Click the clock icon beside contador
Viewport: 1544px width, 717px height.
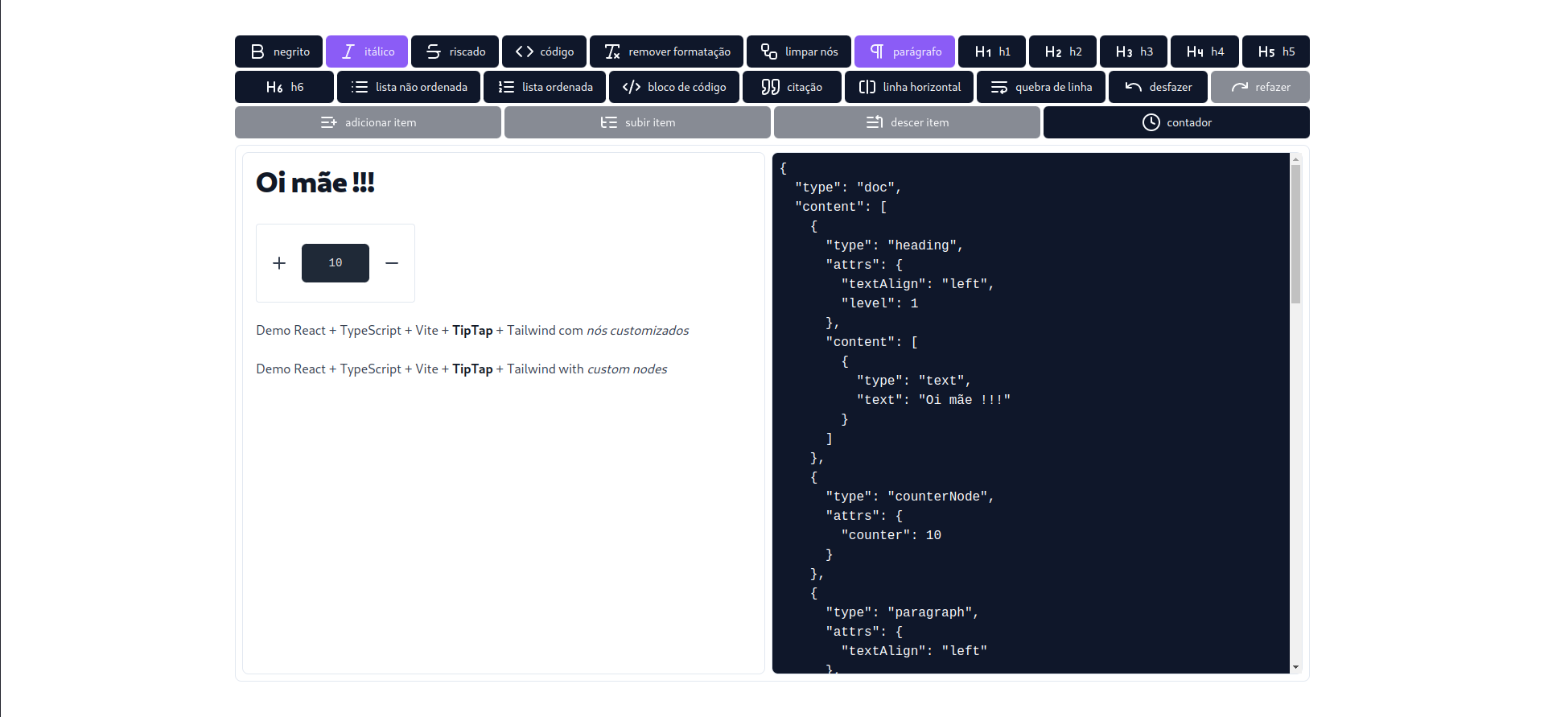pyautogui.click(x=1151, y=122)
